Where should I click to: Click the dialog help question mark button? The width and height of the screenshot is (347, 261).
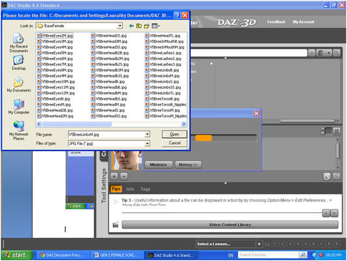pyautogui.click(x=177, y=15)
